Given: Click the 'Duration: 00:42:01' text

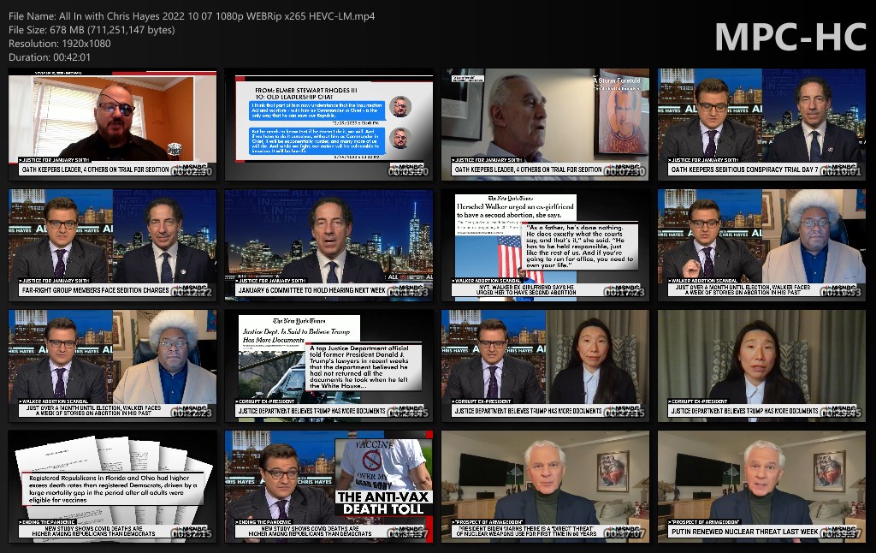Looking at the screenshot, I should click(50, 57).
